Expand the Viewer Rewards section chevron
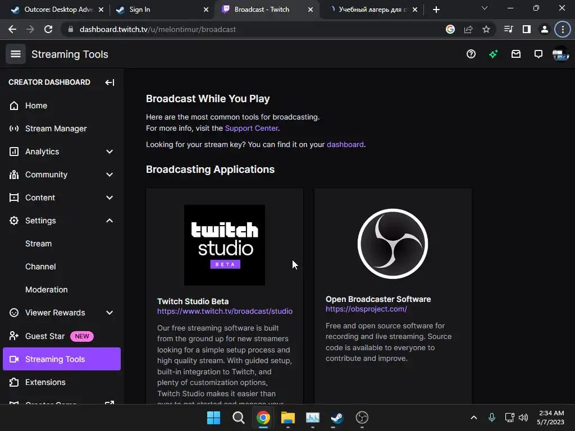Screen dimensions: 575x431 [x=109, y=313]
